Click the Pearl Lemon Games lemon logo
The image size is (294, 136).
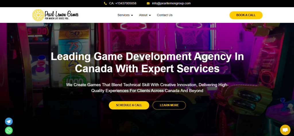pos(38,15)
